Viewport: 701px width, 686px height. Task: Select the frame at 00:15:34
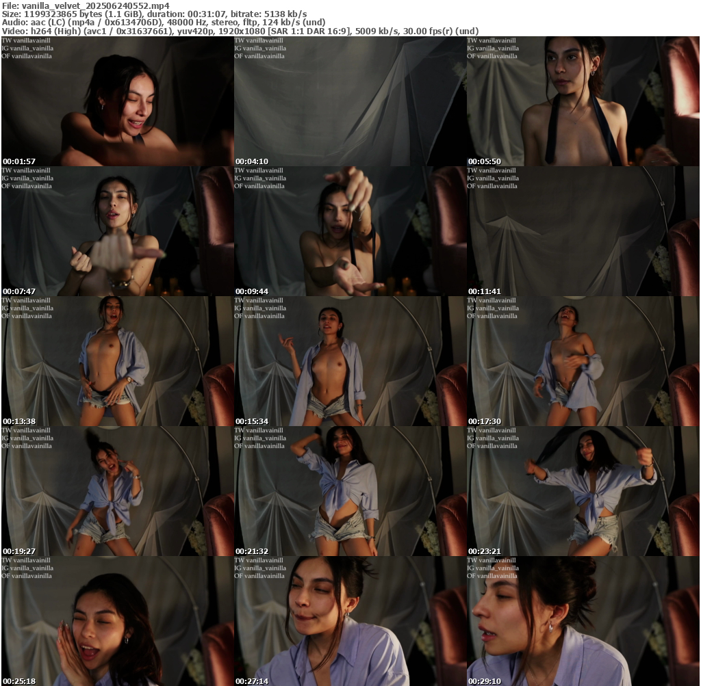(x=350, y=361)
